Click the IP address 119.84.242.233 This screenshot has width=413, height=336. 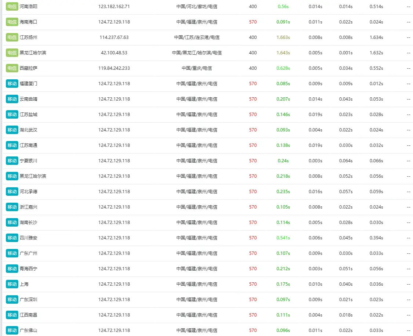click(x=114, y=68)
